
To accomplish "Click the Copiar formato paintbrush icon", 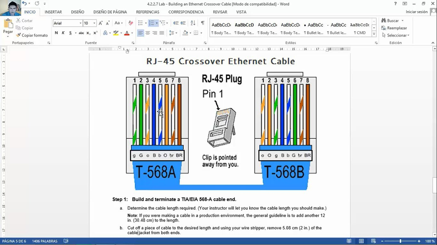I will click(x=19, y=35).
